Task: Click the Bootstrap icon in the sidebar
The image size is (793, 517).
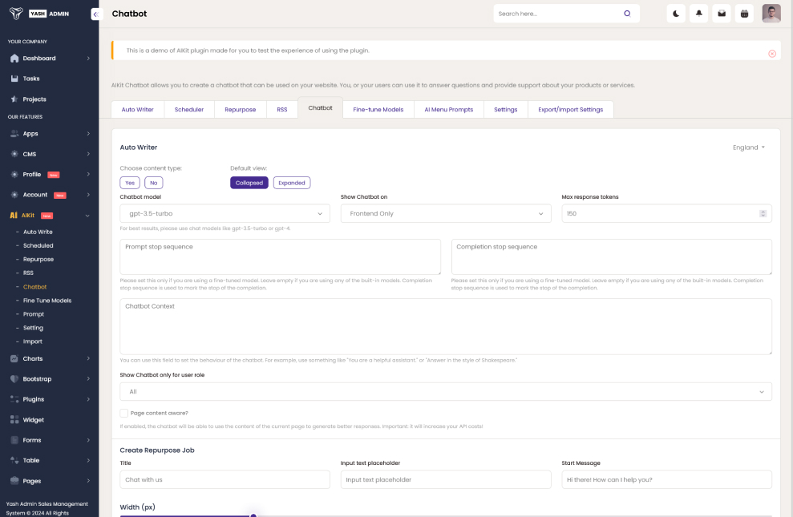Action: (x=14, y=379)
